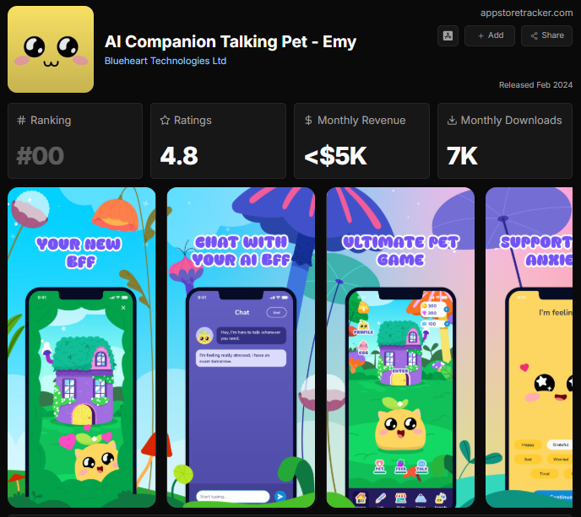Viewport: 581px width, 517px height.
Task: Open the 'Your New BFF' screenshot
Action: 82,347
